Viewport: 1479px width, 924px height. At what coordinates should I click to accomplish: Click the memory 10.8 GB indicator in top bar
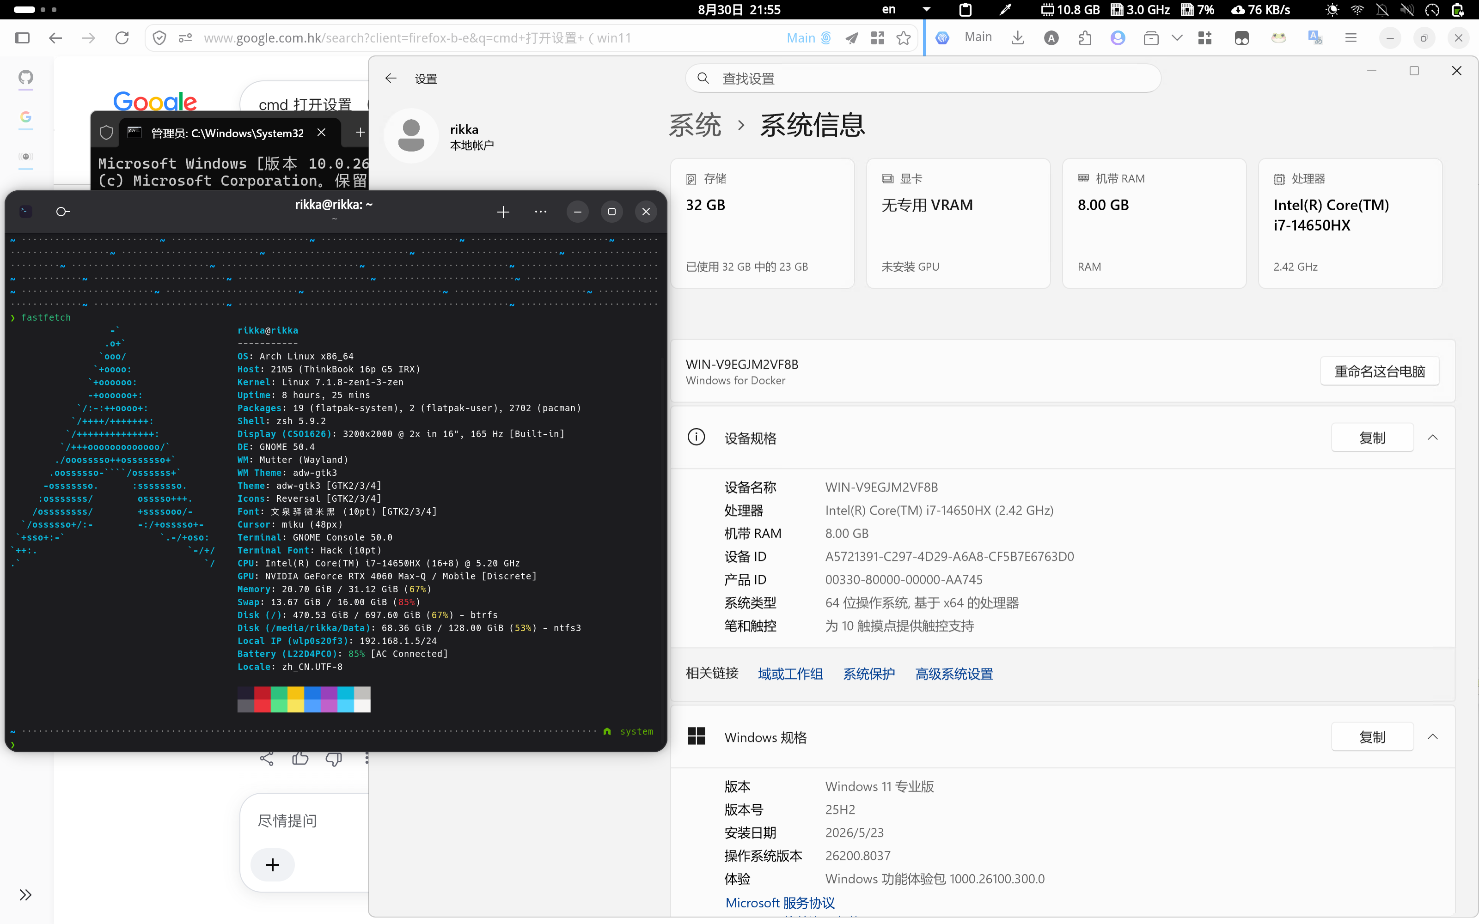[x=1070, y=9]
